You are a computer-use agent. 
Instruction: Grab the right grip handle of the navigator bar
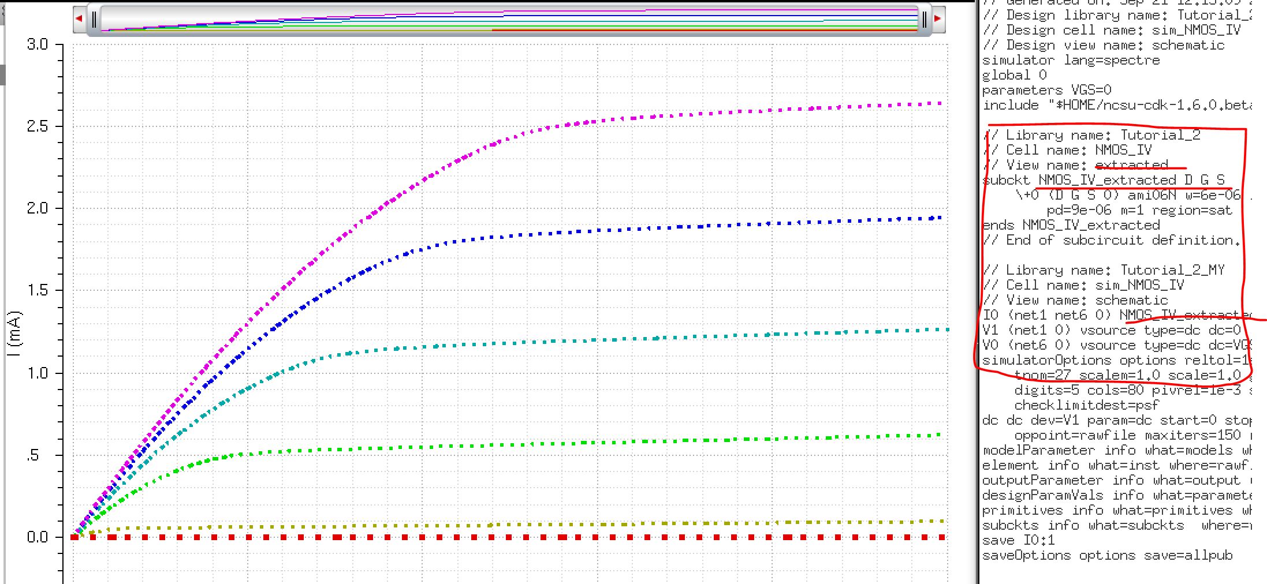924,20
